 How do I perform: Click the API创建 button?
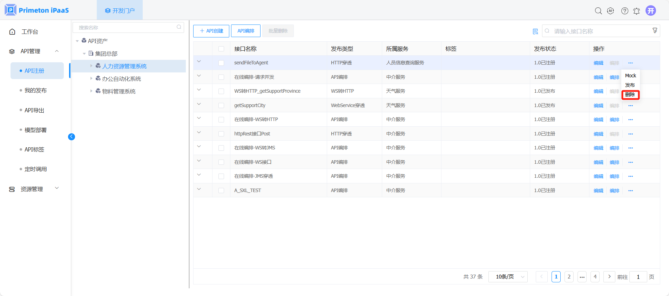coord(211,31)
